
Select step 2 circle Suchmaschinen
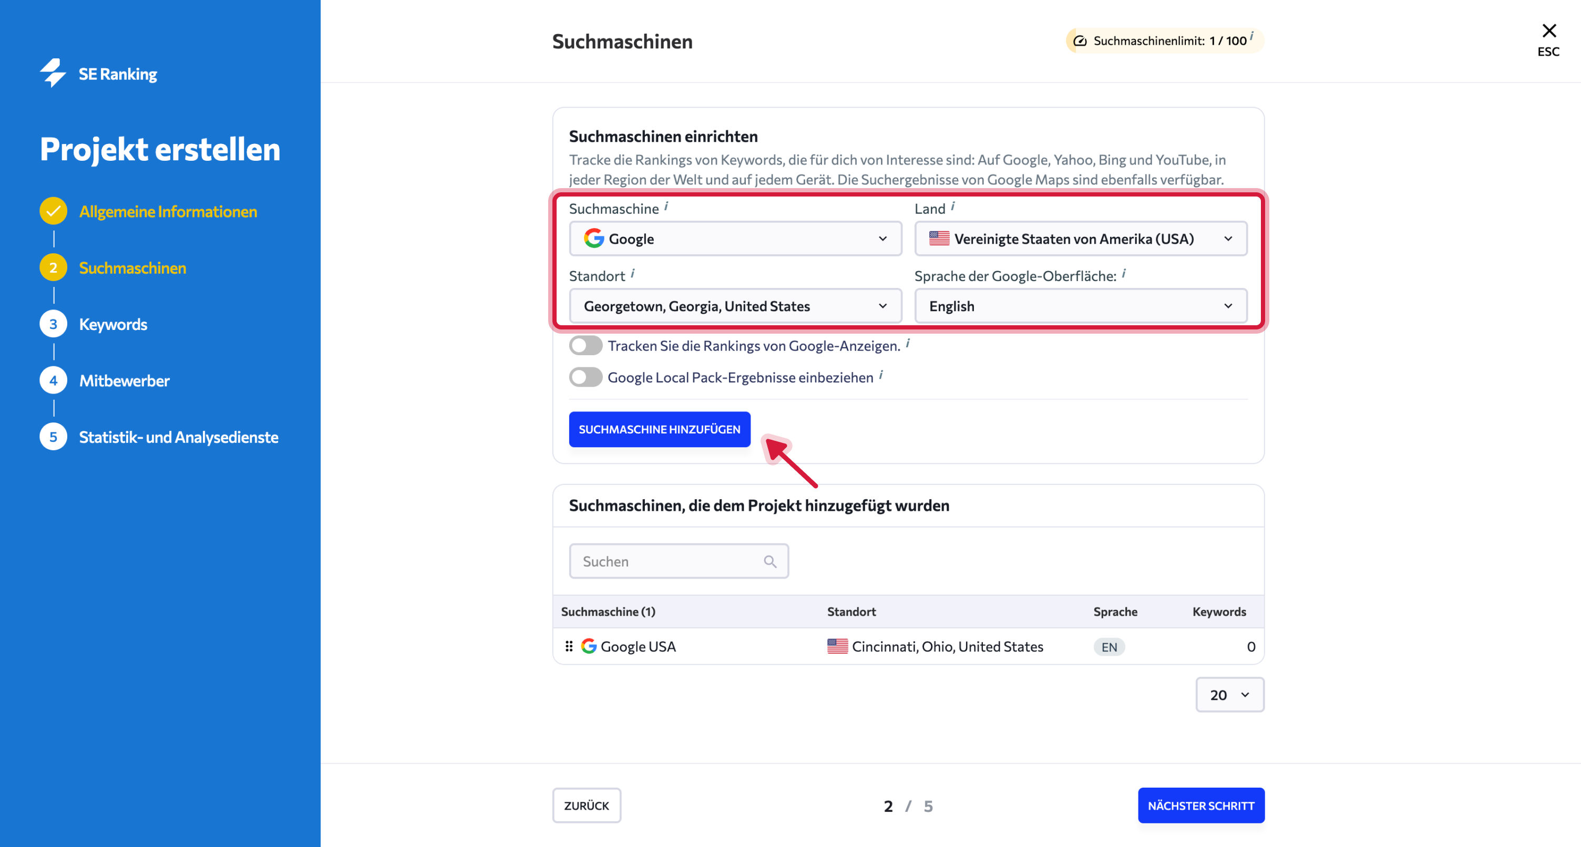[54, 267]
